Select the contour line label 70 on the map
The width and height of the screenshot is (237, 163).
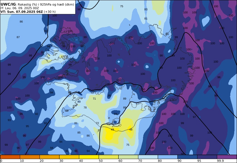tap(108, 85)
